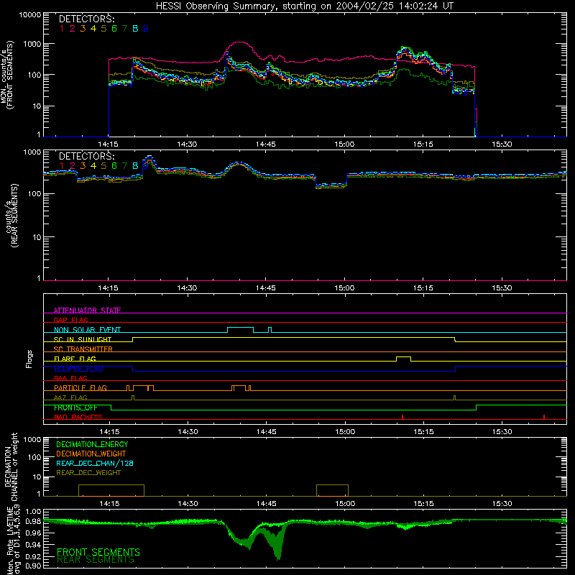
Task: Select detector 9 label in front segments legend
Action: pos(146,29)
